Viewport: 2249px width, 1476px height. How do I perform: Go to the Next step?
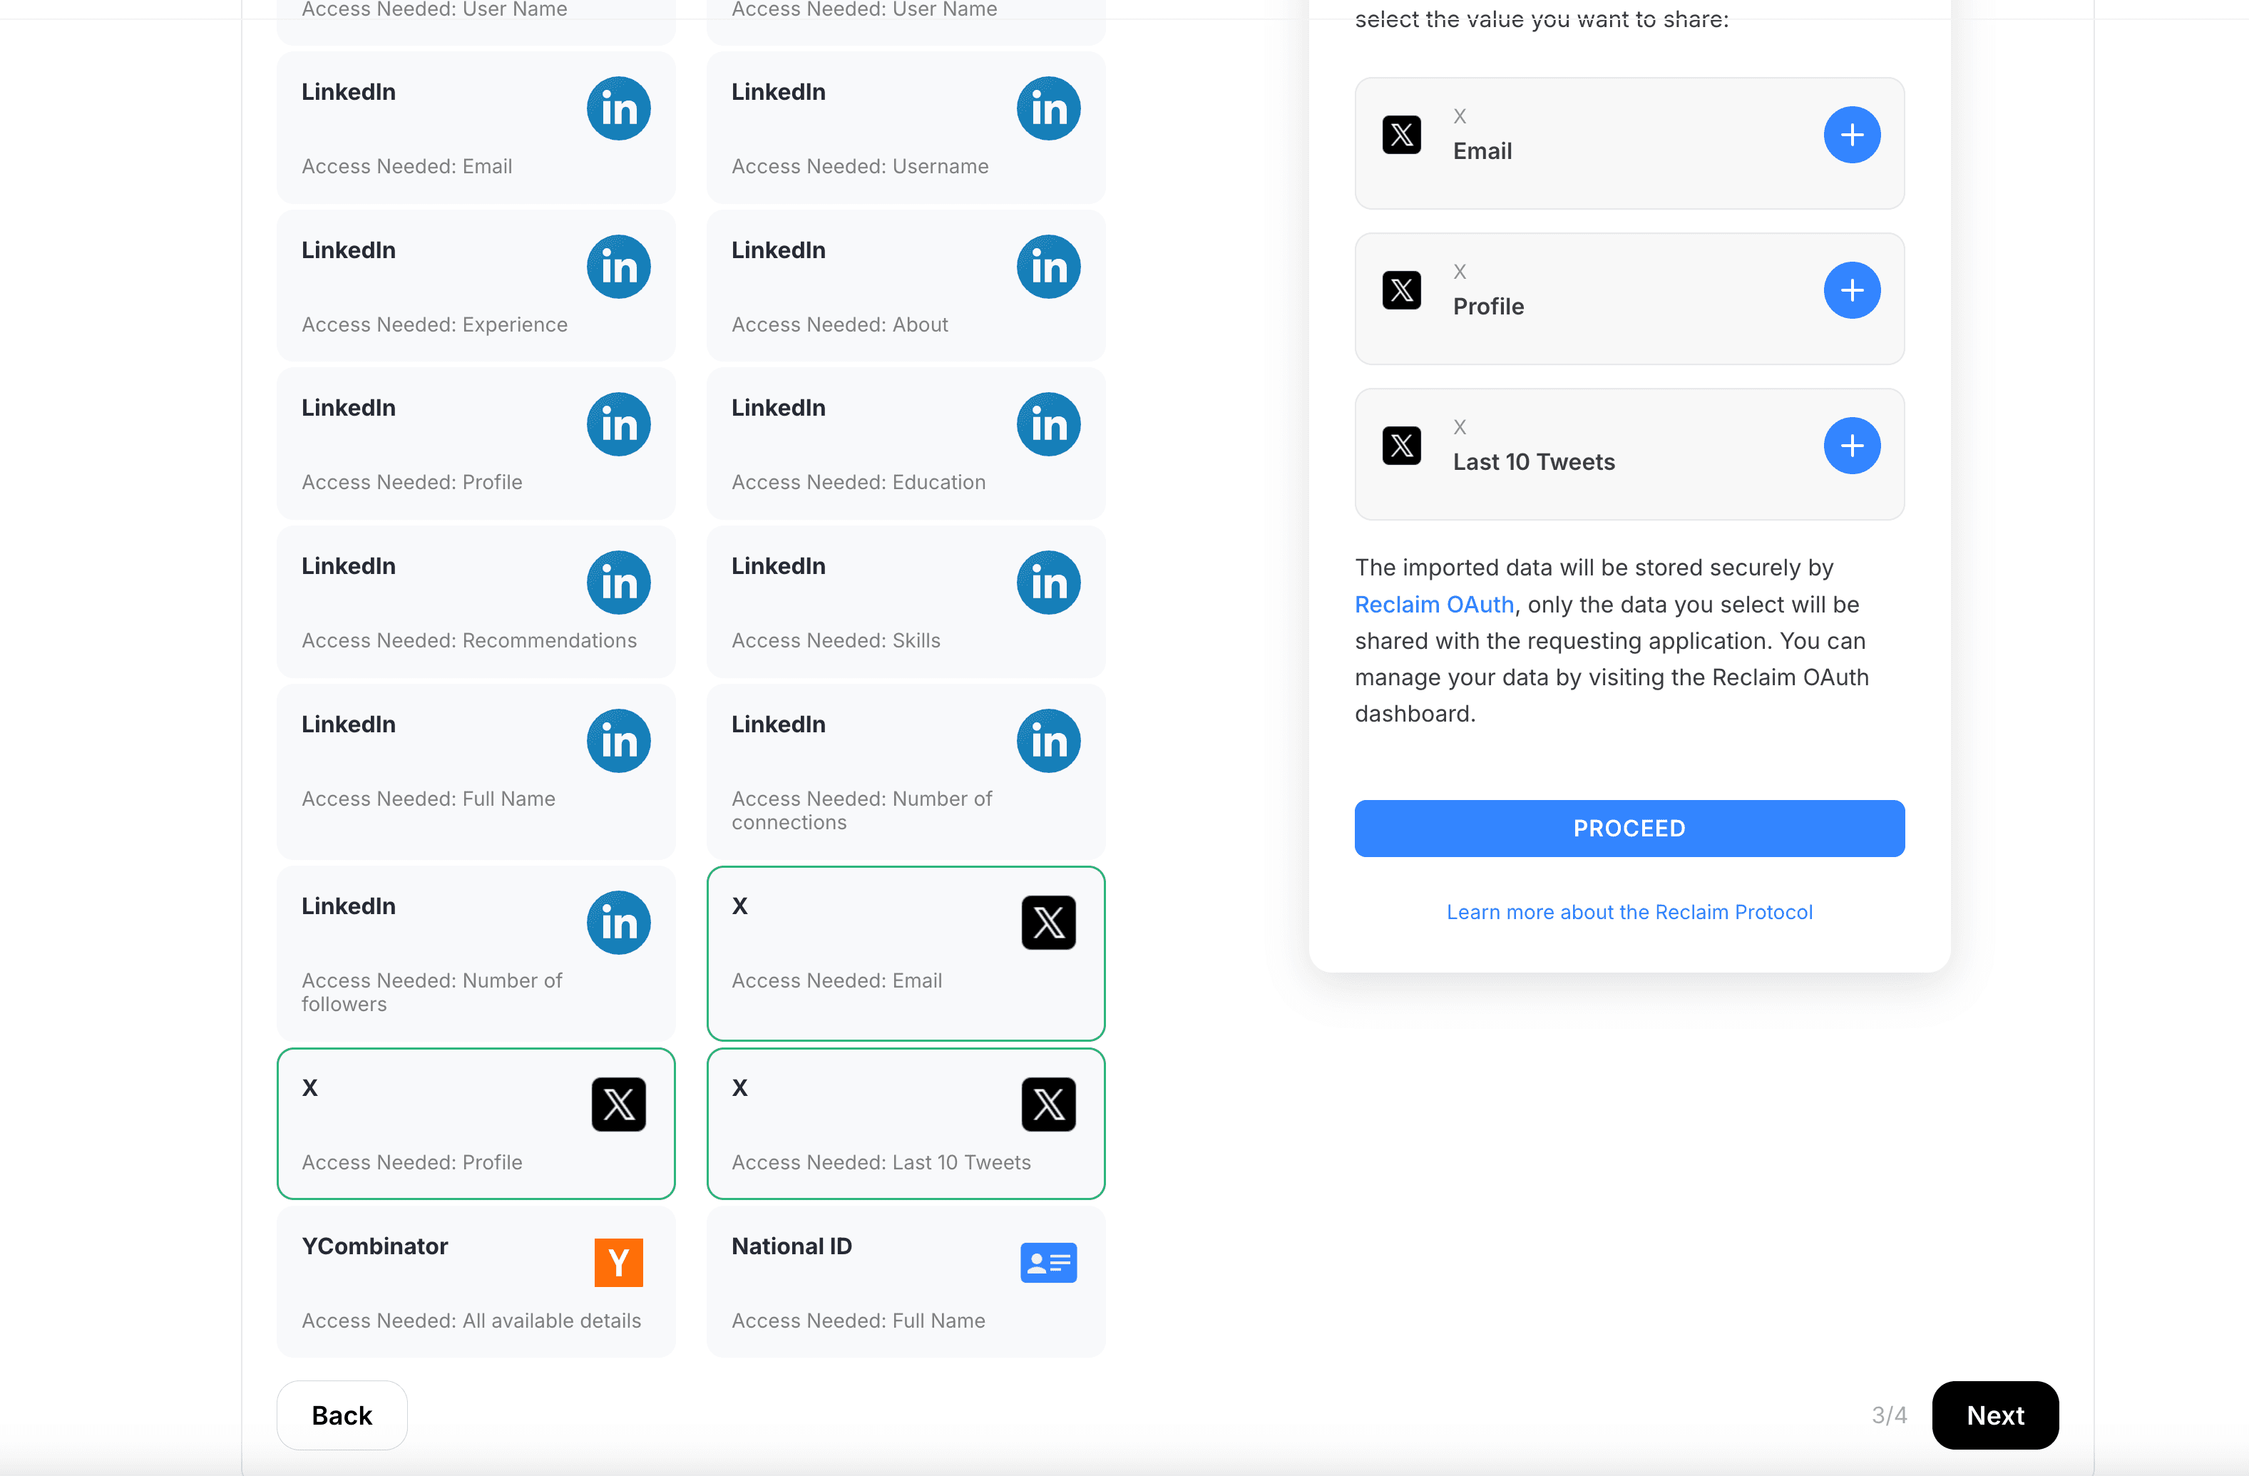click(1995, 1415)
